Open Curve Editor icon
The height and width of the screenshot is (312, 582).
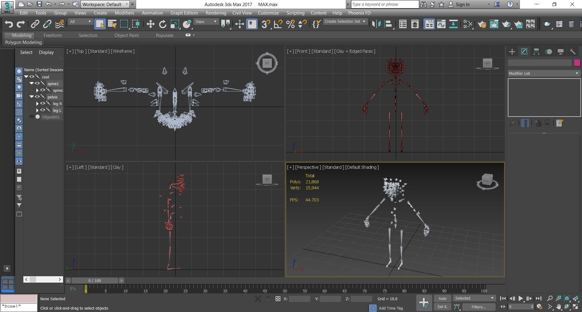[441, 24]
